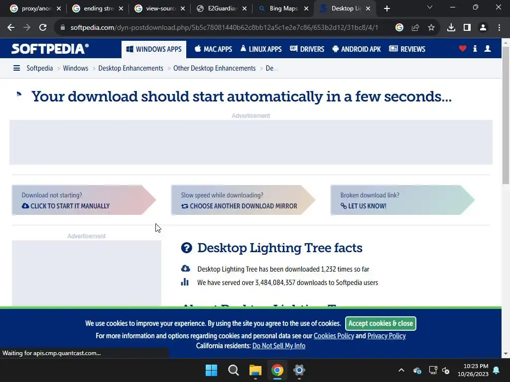Click the Softpedia logo
Image resolution: width=510 pixels, height=382 pixels.
click(x=50, y=49)
